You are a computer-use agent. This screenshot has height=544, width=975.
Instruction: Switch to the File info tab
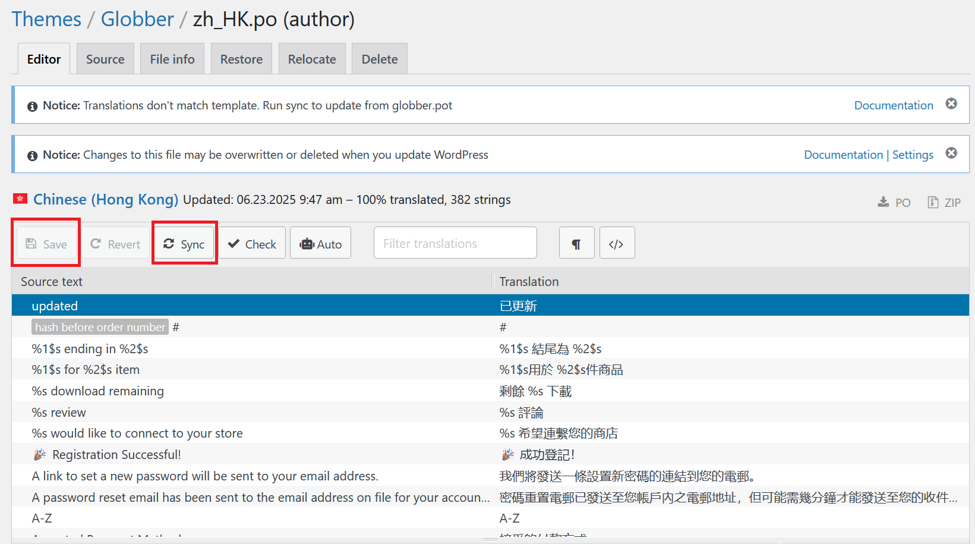click(x=172, y=59)
